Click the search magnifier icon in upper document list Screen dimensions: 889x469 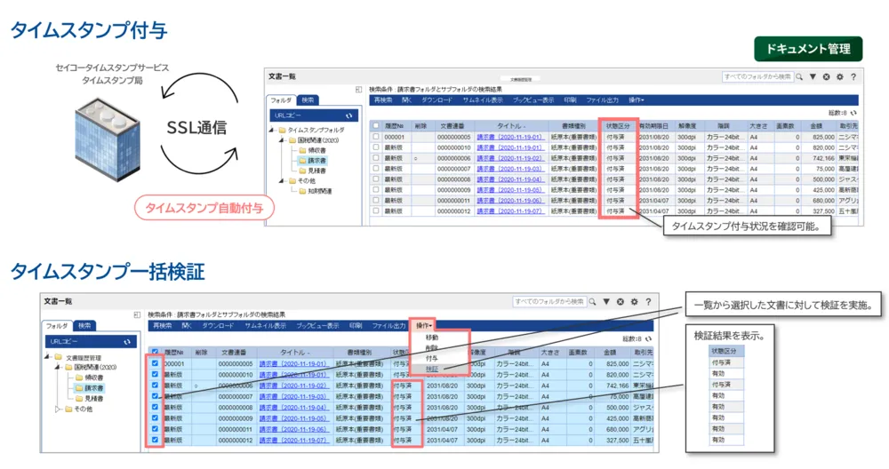tap(799, 77)
